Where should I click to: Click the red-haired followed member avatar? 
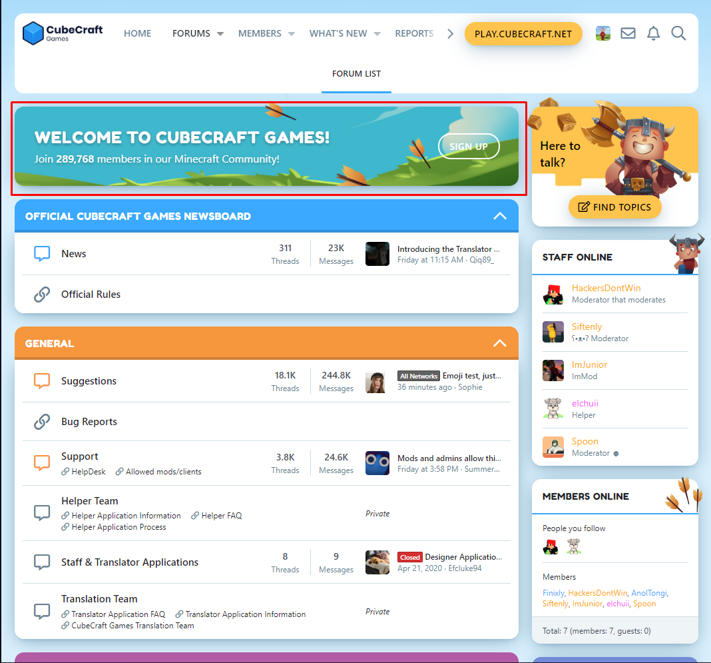[551, 547]
